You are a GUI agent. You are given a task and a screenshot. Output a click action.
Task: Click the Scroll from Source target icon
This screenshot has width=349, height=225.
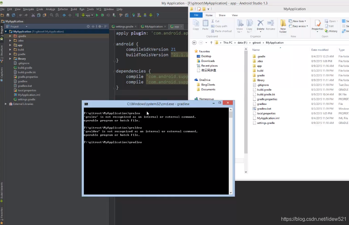pos(88,26)
